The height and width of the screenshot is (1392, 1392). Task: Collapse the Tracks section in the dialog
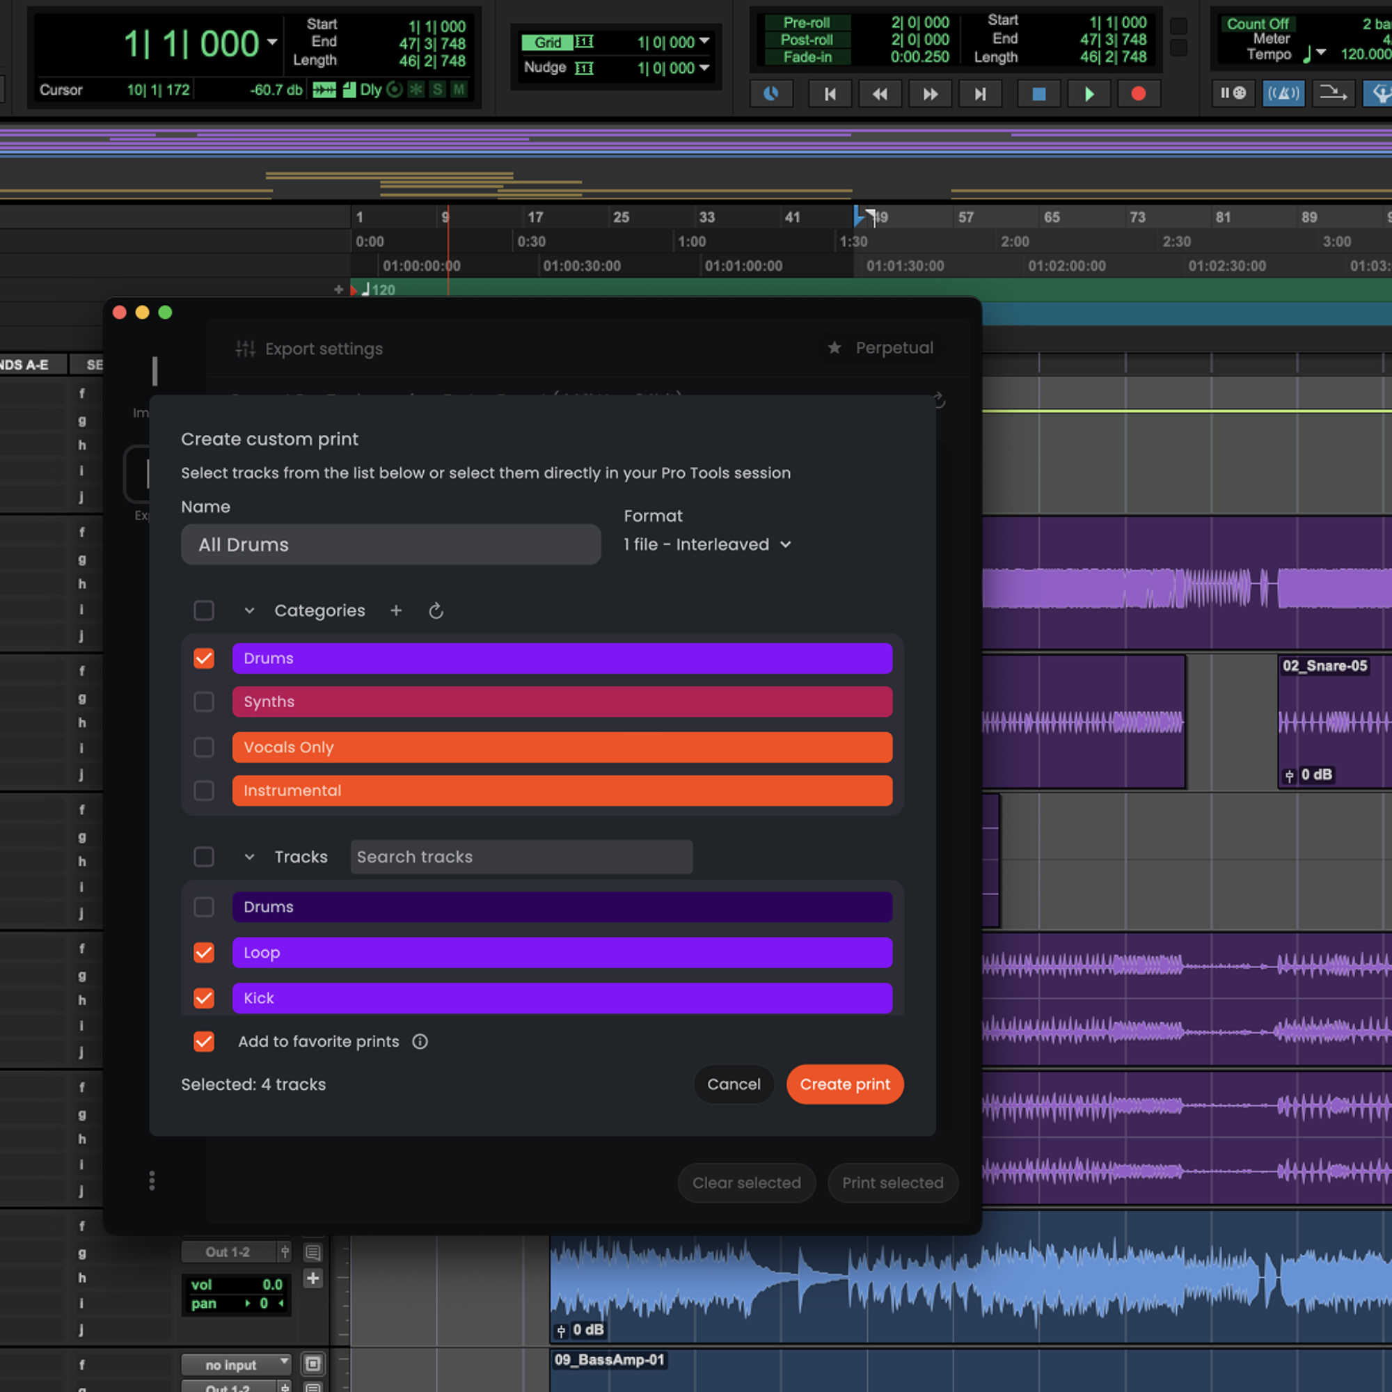tap(249, 857)
